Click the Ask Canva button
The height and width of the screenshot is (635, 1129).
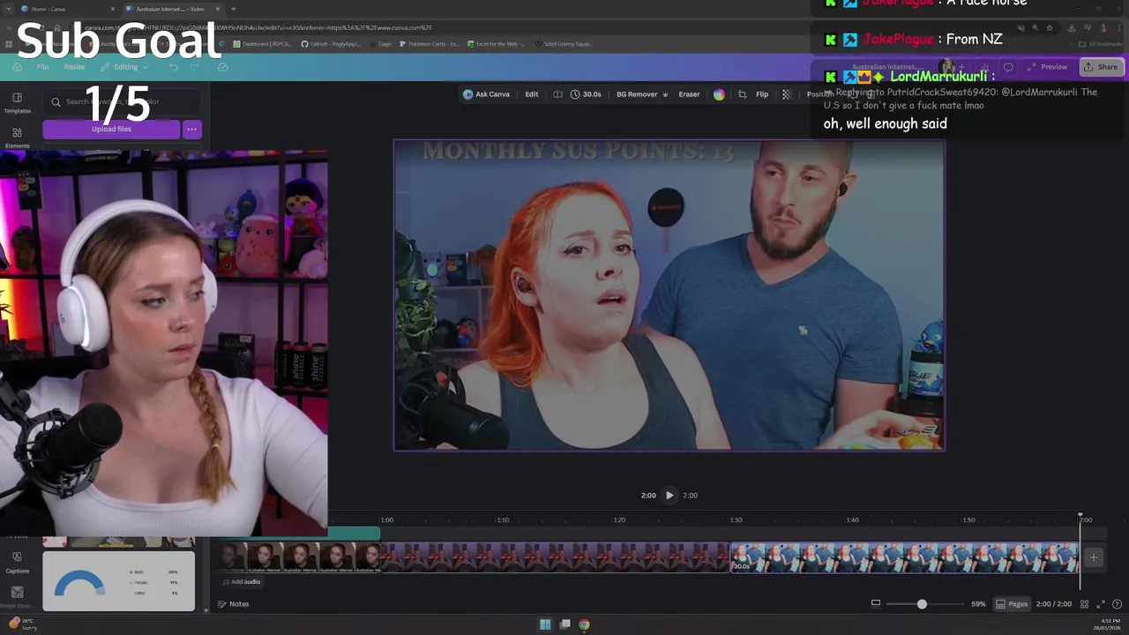click(x=486, y=94)
